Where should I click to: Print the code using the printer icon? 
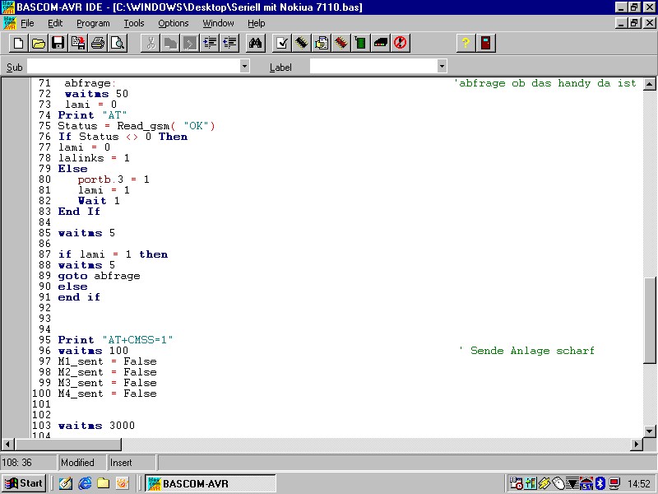[98, 43]
